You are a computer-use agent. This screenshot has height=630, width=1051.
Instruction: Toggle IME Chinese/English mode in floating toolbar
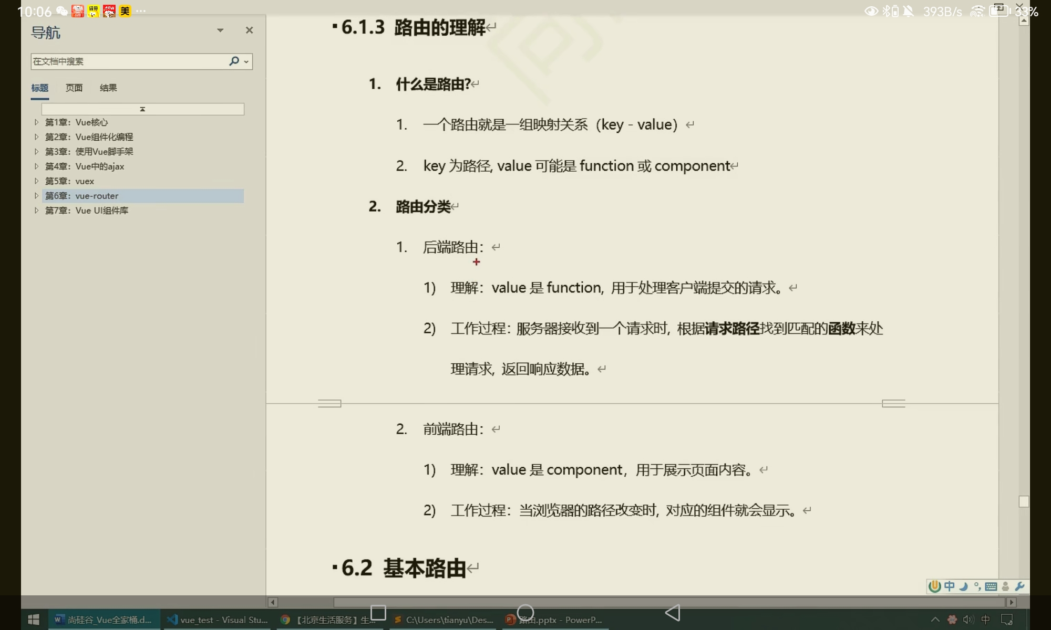click(x=949, y=586)
